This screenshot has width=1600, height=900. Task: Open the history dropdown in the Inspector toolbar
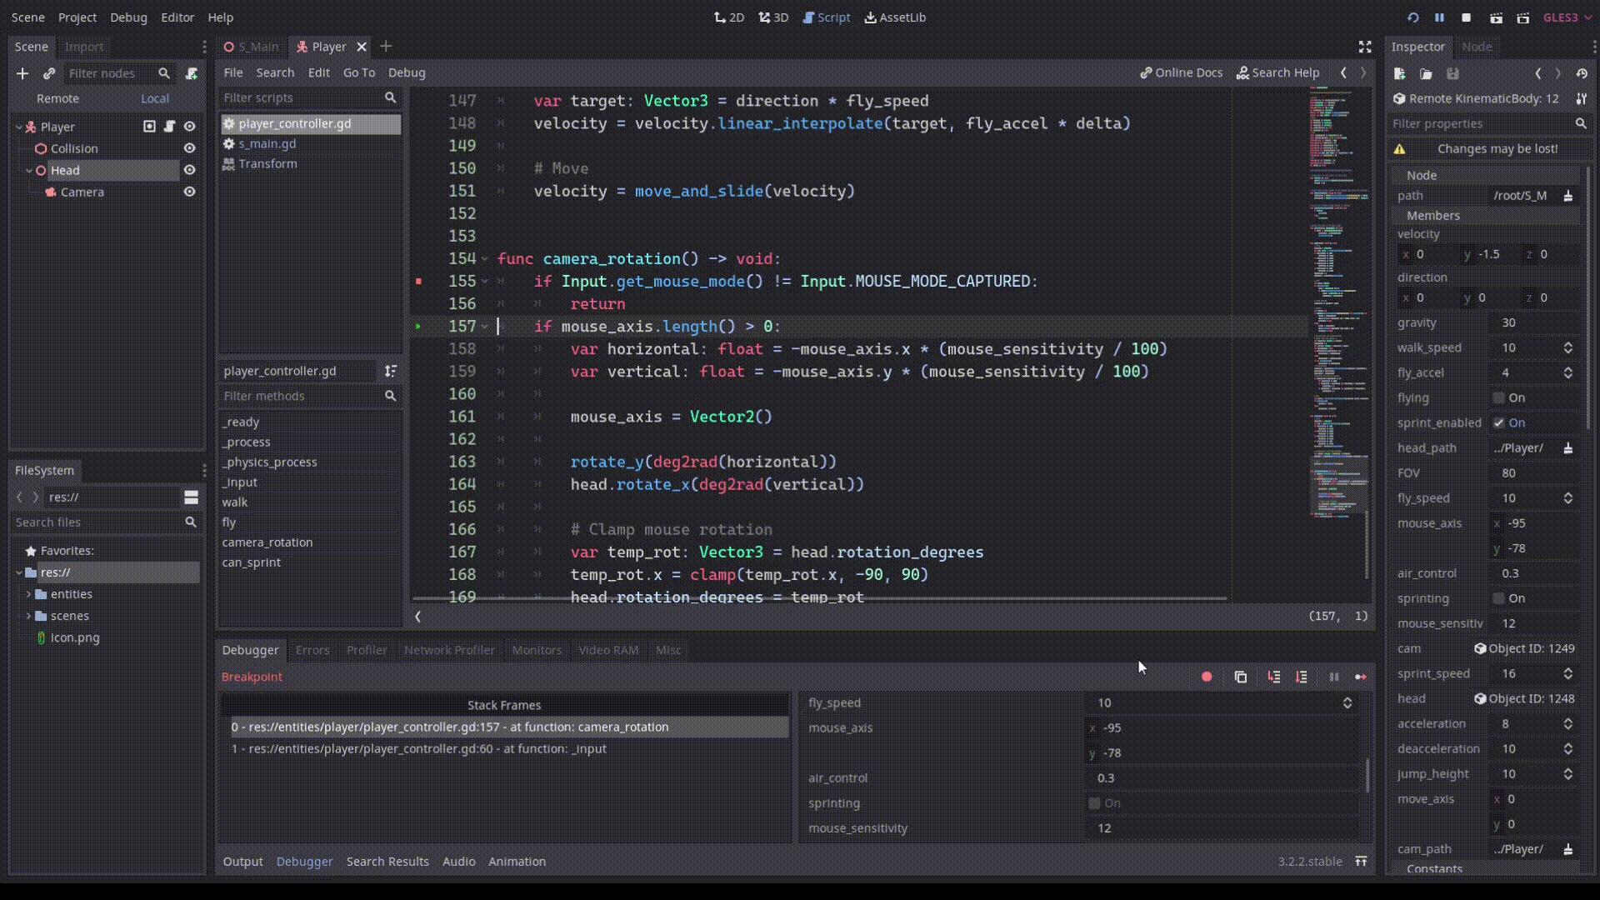click(x=1582, y=73)
